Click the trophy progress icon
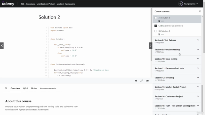The width and height of the screenshot is (205, 115). [181, 4]
